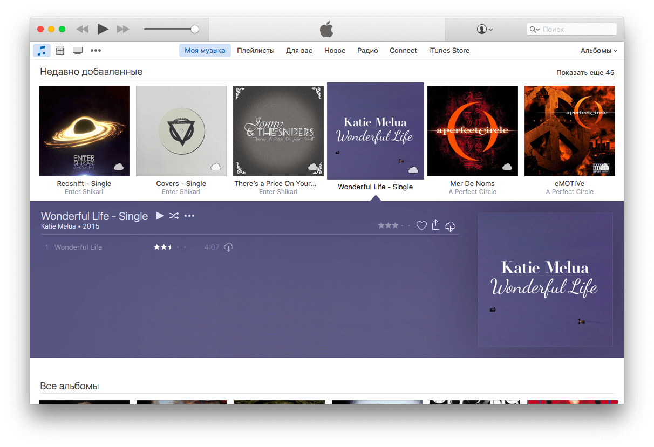This screenshot has height=447, width=654.
Task: Set the Wonderful Life track star rating
Action: coord(169,247)
